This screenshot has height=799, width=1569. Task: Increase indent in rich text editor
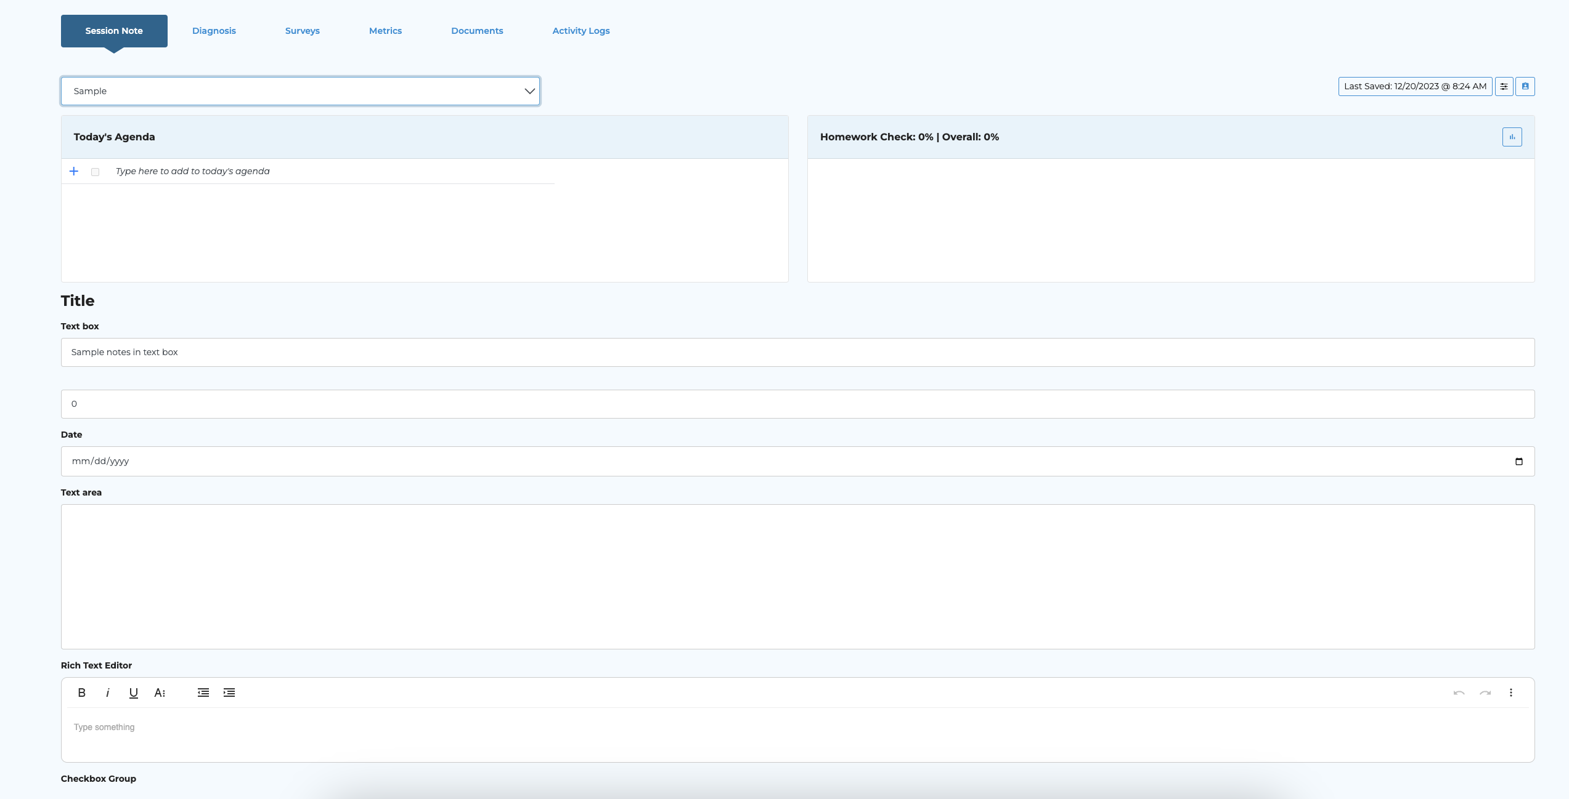229,693
